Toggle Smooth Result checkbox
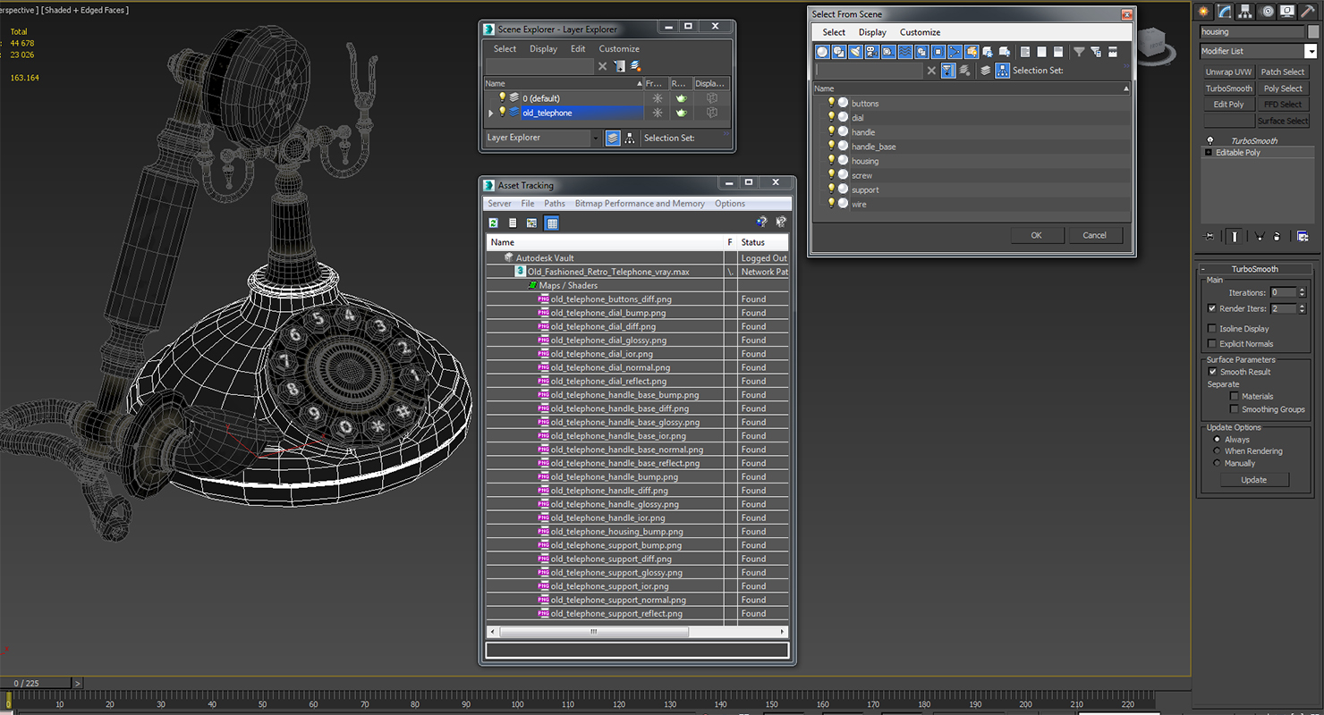The width and height of the screenshot is (1324, 715). pyautogui.click(x=1212, y=372)
